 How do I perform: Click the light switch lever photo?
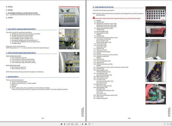tap(69, 39)
